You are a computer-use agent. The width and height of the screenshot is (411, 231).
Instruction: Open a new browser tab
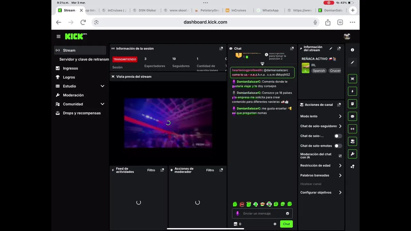[x=353, y=10]
